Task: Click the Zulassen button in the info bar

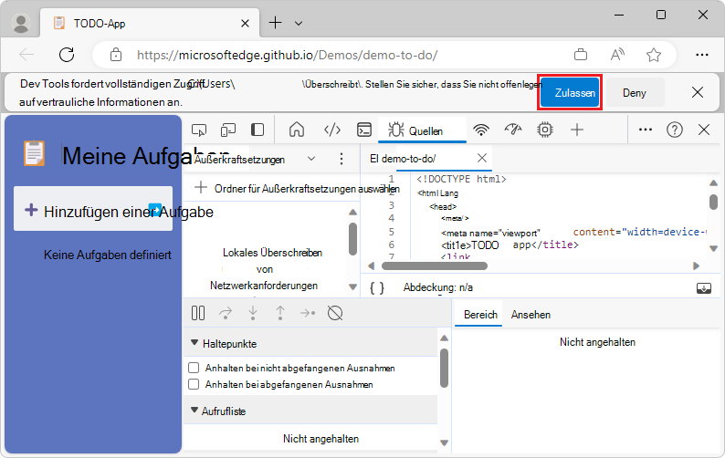Action: tap(570, 93)
